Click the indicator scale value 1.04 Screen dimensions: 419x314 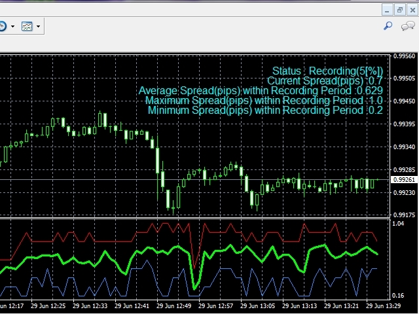click(398, 224)
